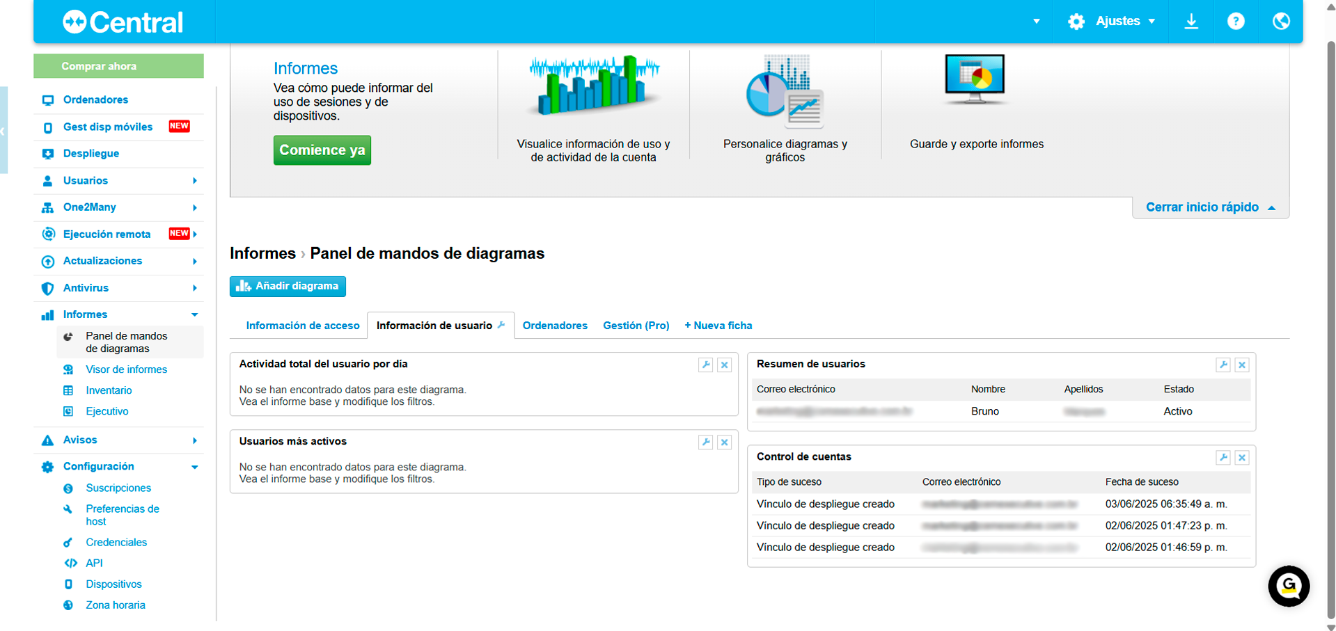Expand the Usuarios sidebar menu
1336x631 pixels.
click(195, 180)
